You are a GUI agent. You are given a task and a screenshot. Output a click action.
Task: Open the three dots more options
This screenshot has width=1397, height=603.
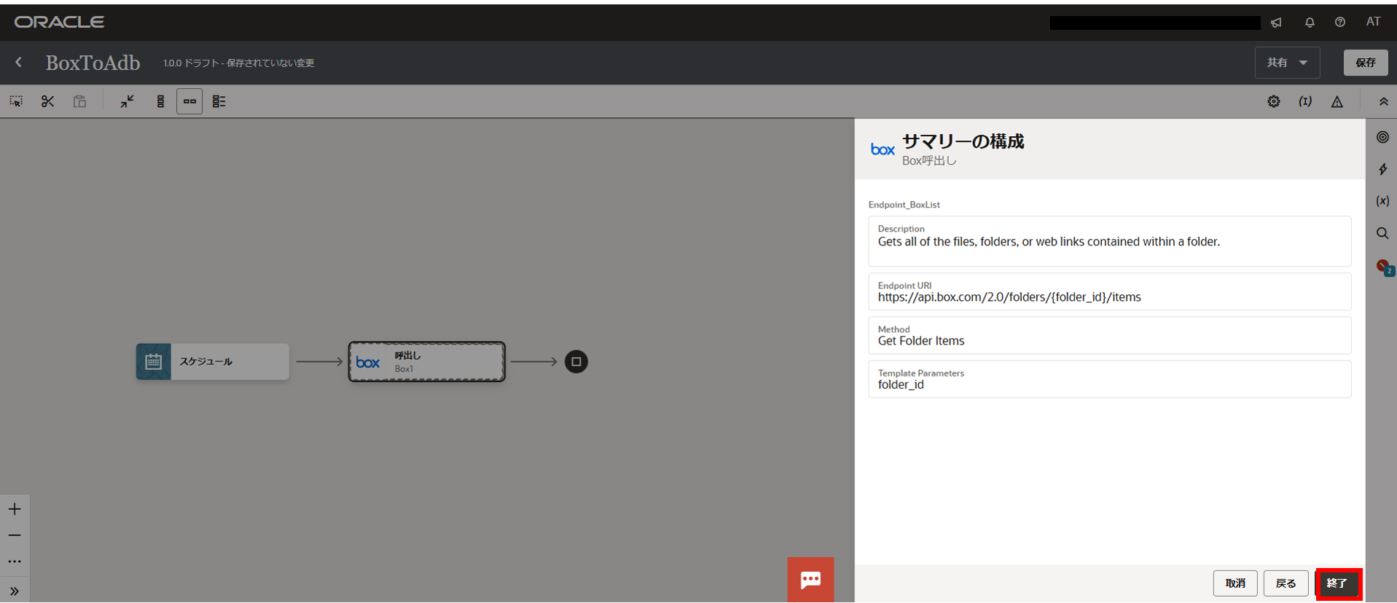(15, 561)
